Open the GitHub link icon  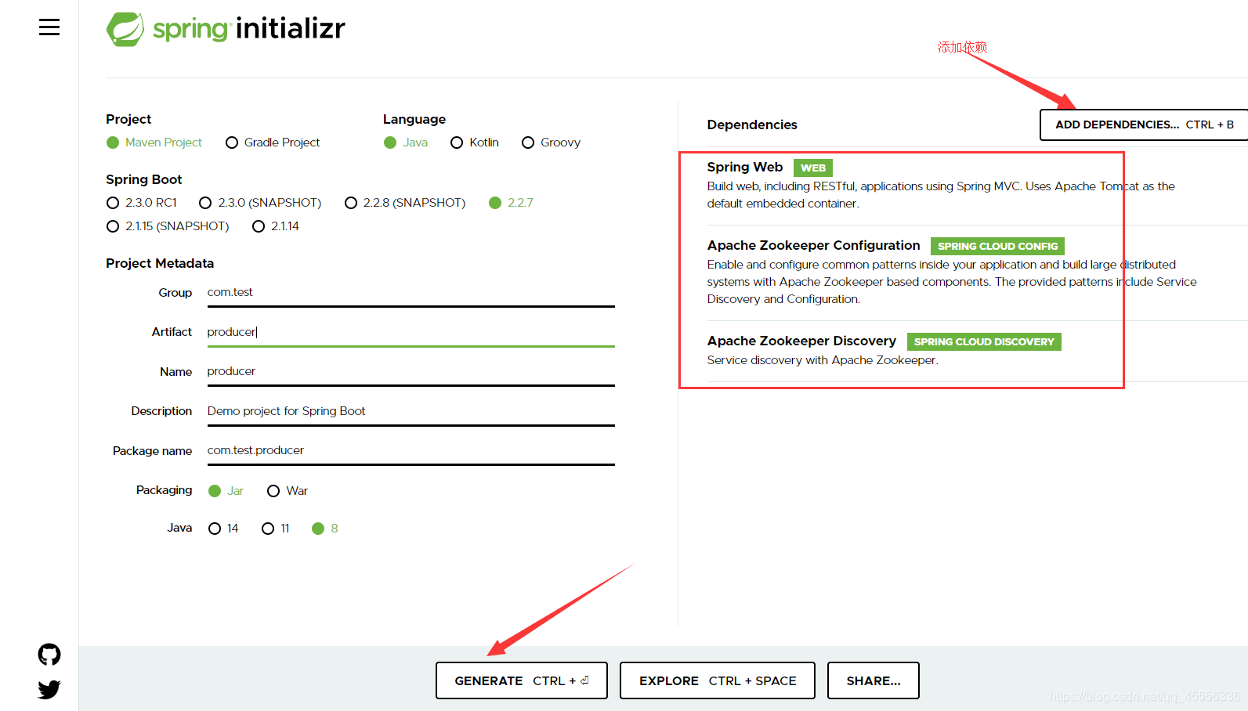coord(49,655)
